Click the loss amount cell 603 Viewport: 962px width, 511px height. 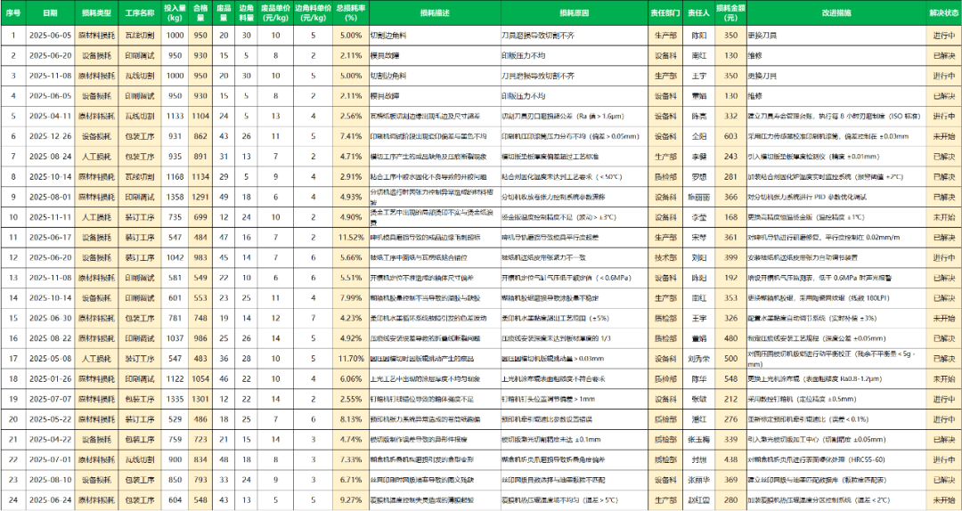[x=730, y=136]
